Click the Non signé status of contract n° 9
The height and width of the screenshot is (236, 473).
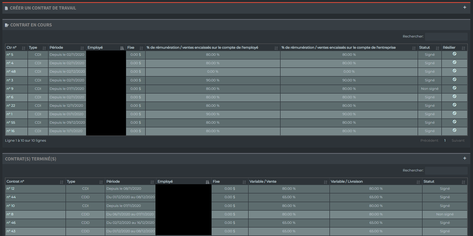(430, 89)
